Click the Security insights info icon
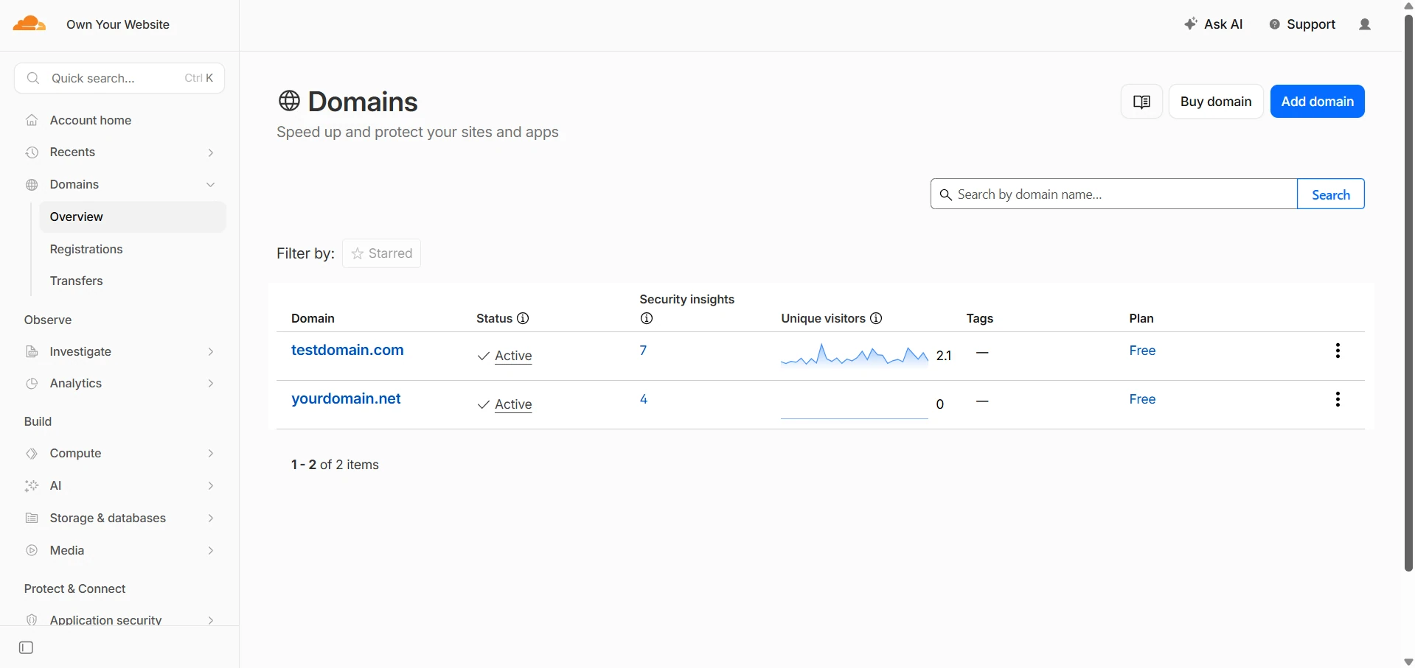Viewport: 1415px width, 668px height. point(647,318)
